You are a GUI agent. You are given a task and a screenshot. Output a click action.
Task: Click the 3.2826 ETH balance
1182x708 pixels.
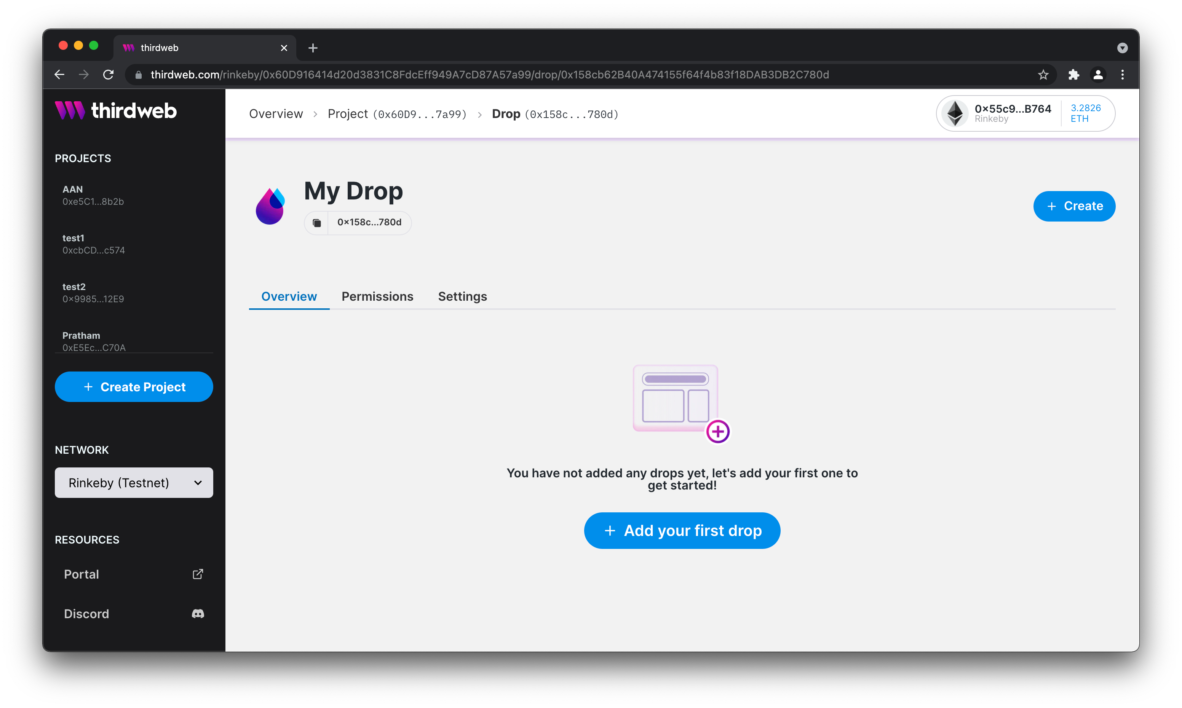point(1085,113)
